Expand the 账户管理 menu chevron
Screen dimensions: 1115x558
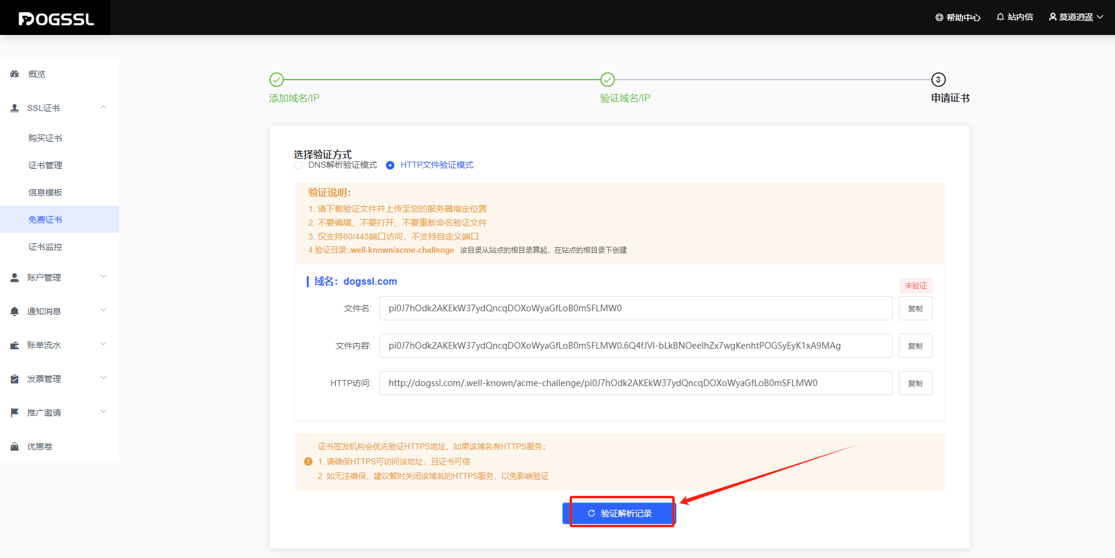click(103, 277)
